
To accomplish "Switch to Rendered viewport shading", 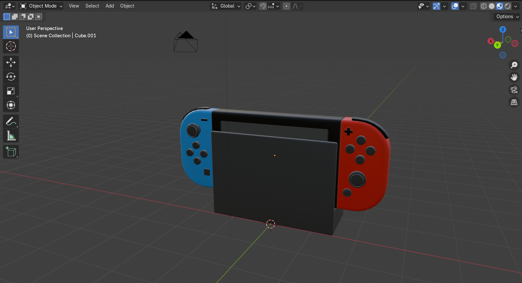I will click(507, 6).
